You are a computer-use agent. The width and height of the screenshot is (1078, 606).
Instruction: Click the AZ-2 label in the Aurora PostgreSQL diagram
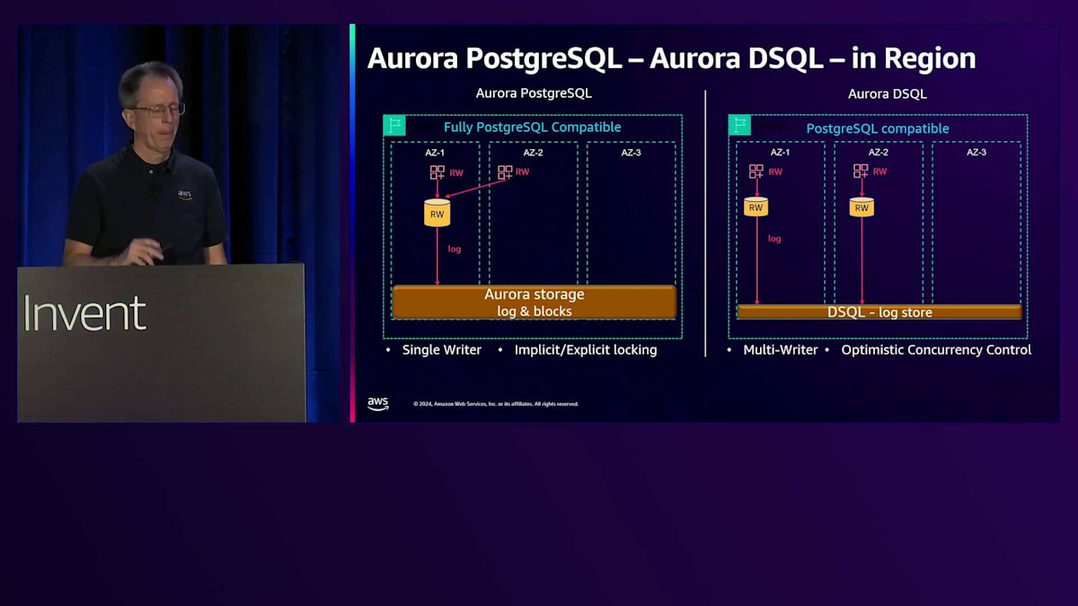point(534,153)
